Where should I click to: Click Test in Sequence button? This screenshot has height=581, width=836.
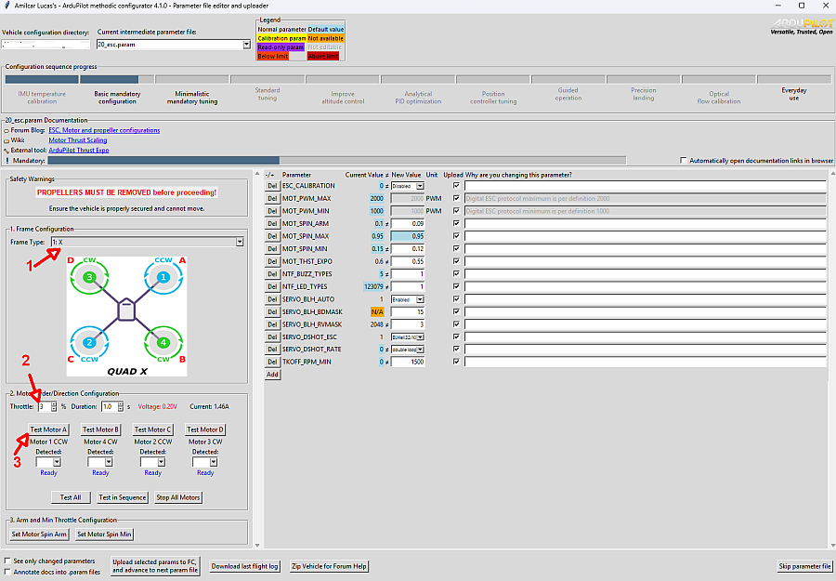coord(122,497)
